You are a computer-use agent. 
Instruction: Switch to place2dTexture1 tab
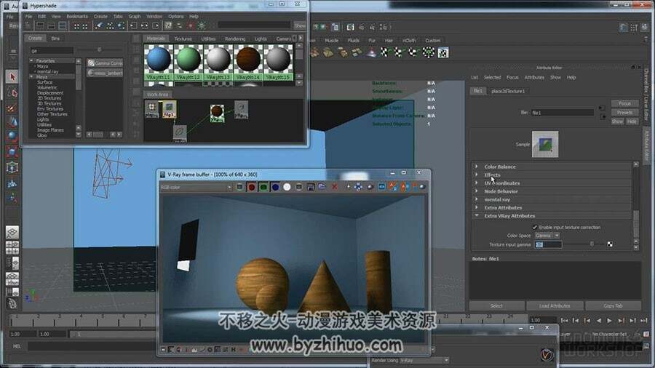pyautogui.click(x=507, y=91)
